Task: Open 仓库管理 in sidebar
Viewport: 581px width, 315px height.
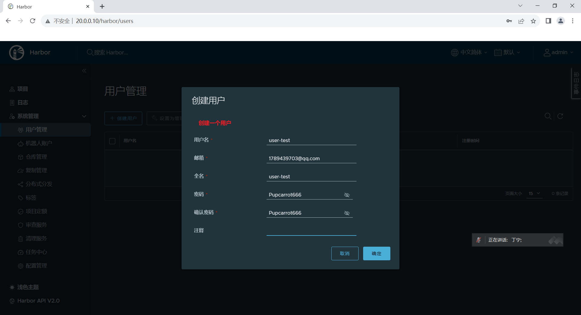Action: (x=36, y=157)
